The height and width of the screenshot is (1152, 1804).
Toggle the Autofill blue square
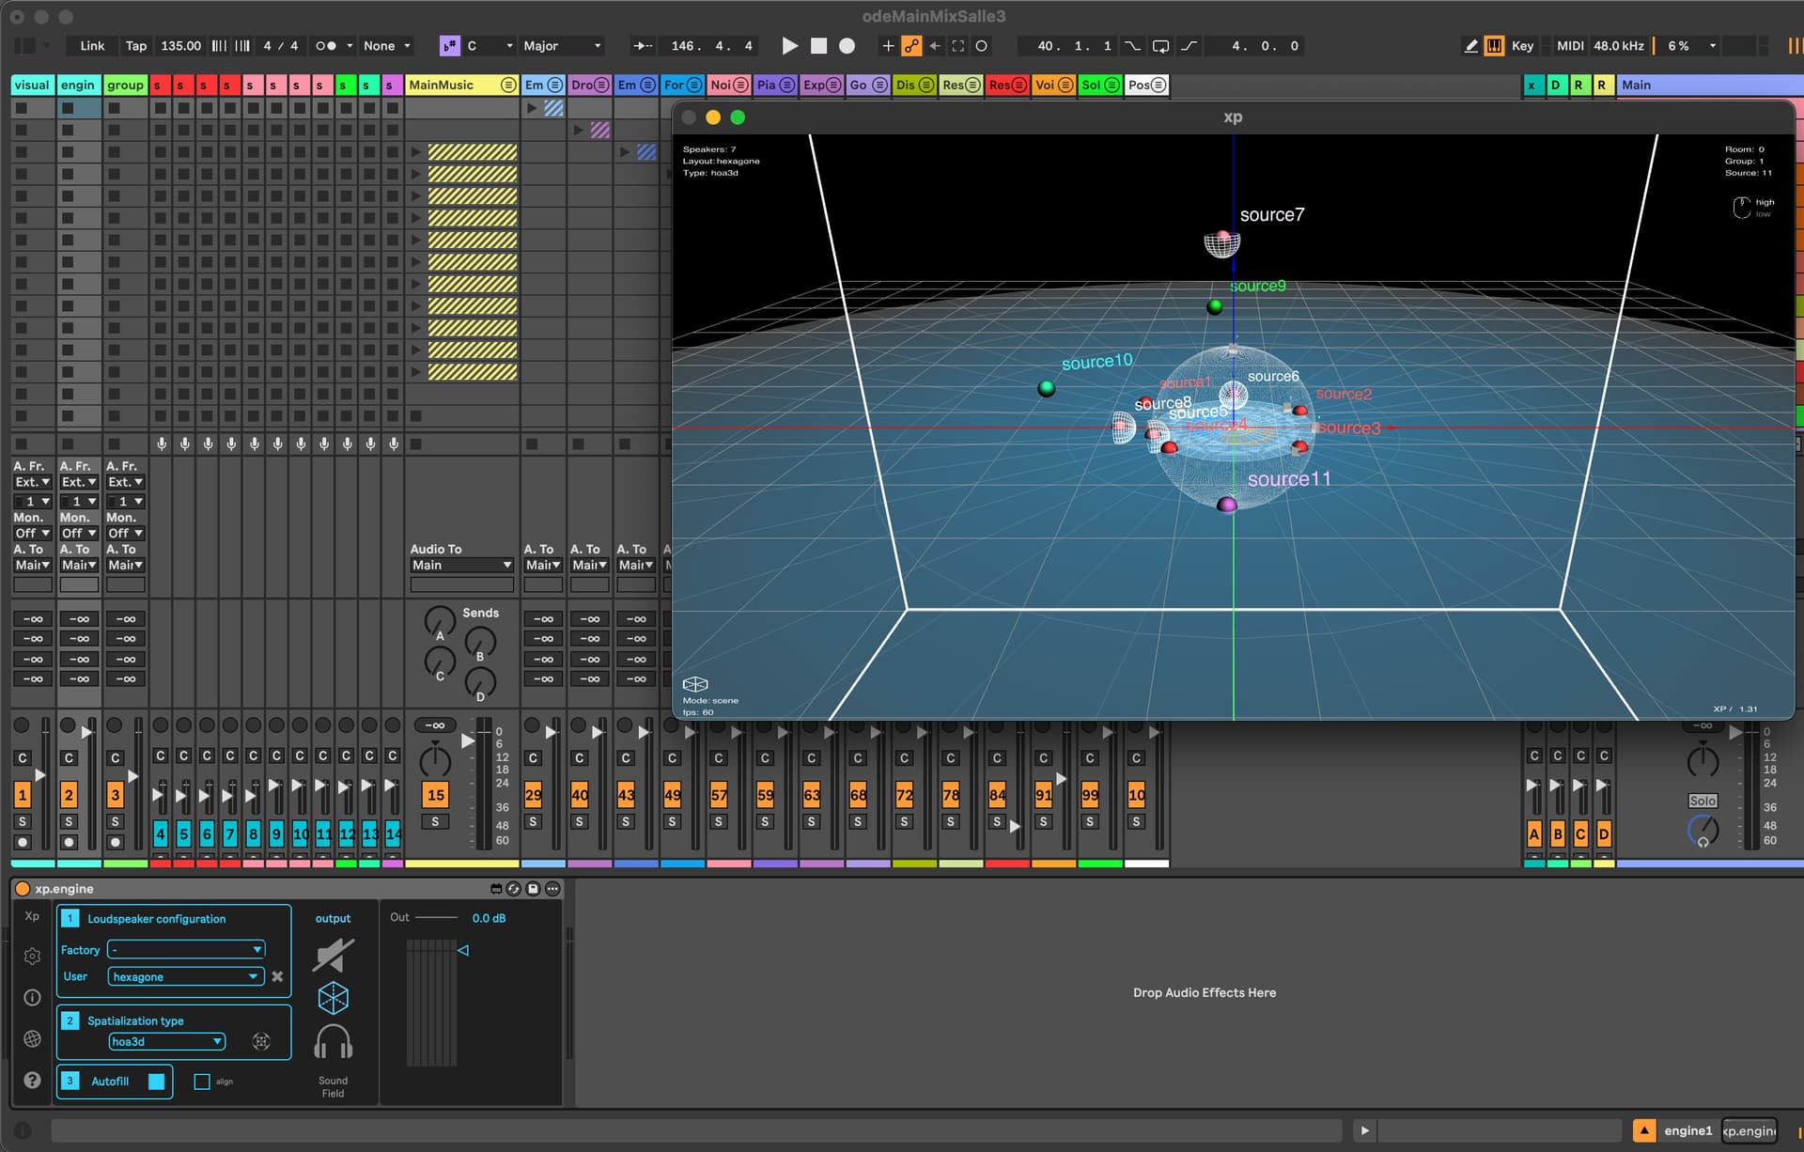click(157, 1082)
